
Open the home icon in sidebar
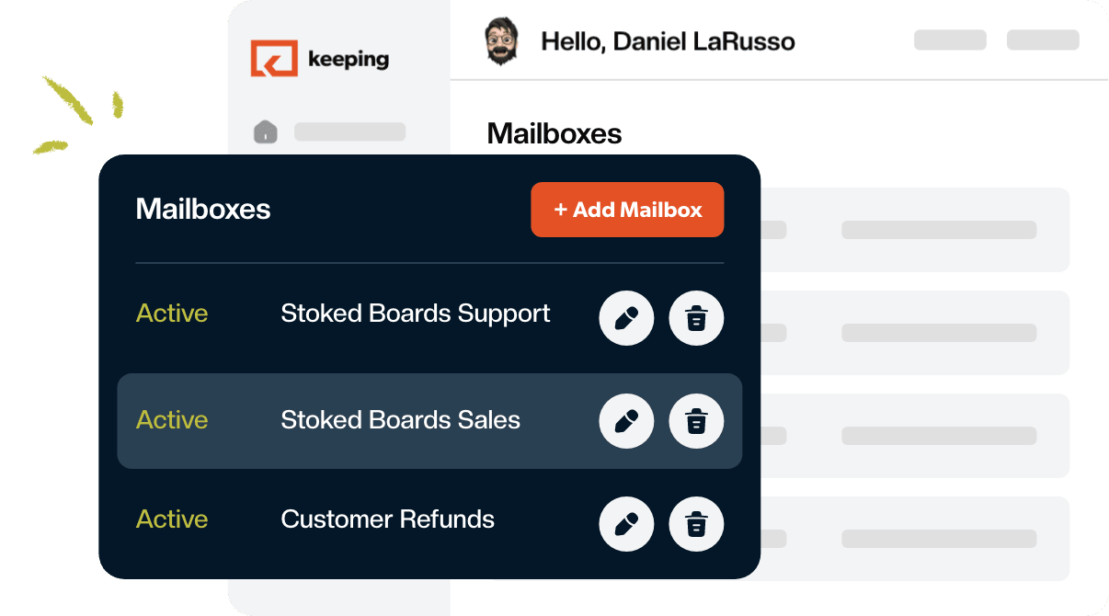click(265, 131)
